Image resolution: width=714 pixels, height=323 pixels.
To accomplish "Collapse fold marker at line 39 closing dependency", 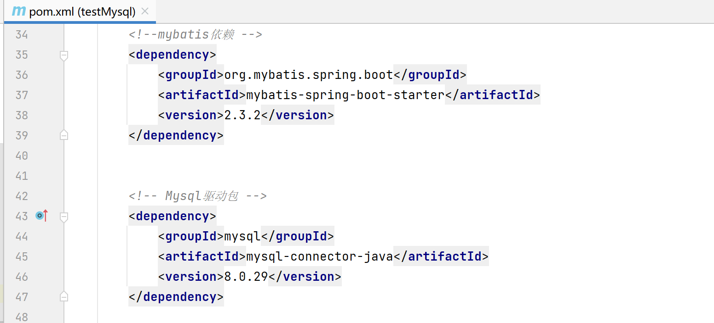I will (64, 135).
